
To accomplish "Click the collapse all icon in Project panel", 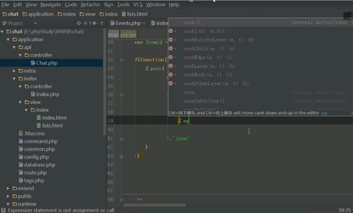I will [86, 23].
